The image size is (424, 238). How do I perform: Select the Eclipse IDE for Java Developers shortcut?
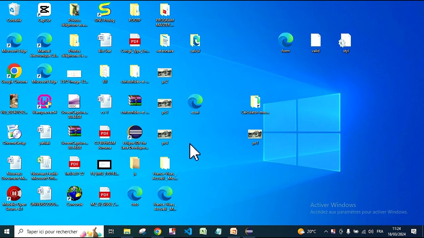tap(135, 138)
